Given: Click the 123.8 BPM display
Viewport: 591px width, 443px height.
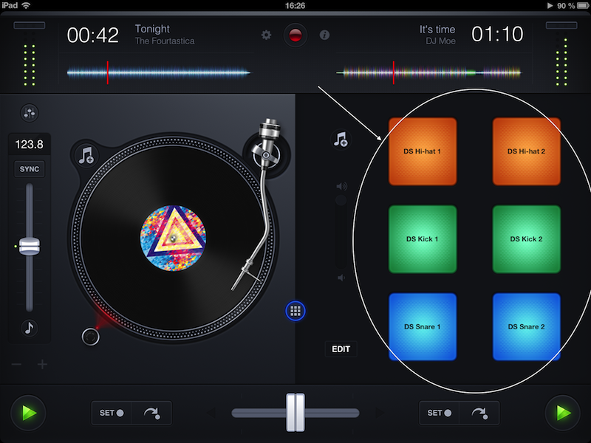Looking at the screenshot, I should point(30,145).
